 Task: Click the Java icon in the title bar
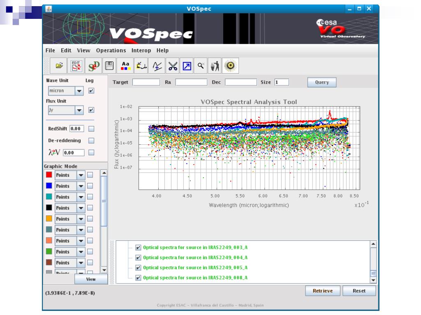tap(49, 9)
